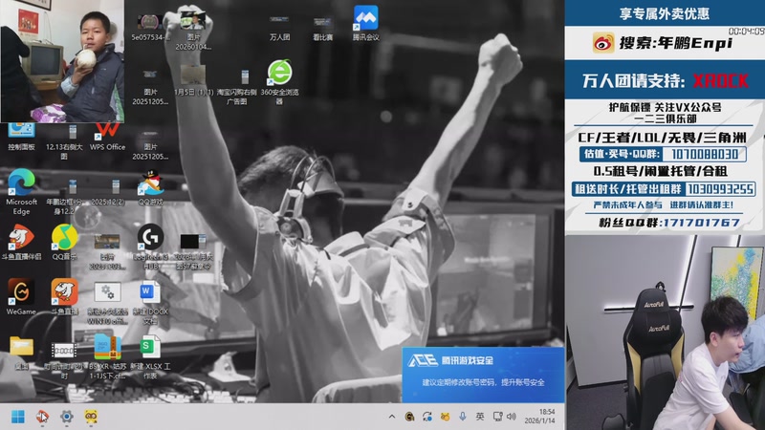This screenshot has height=430, width=765.
Task: Click the ACE 腾讯游戏安全 notification popup
Action: [x=483, y=375]
